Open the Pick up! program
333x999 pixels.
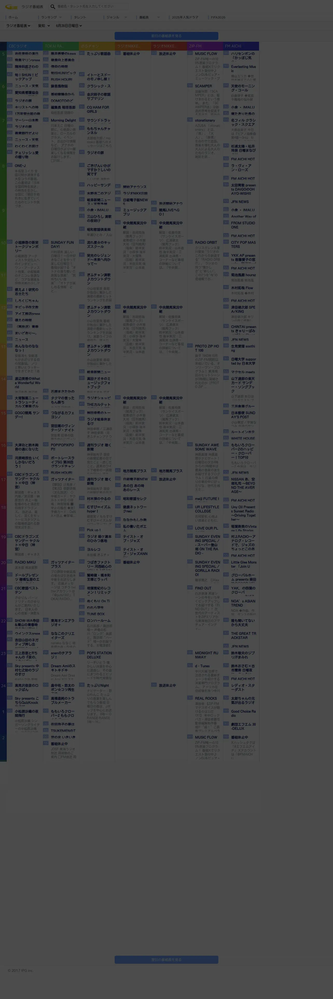[x=93, y=530]
